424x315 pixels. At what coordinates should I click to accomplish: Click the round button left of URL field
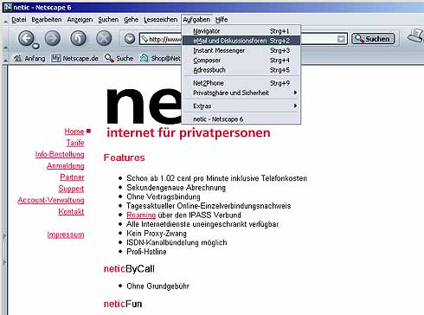pos(130,39)
